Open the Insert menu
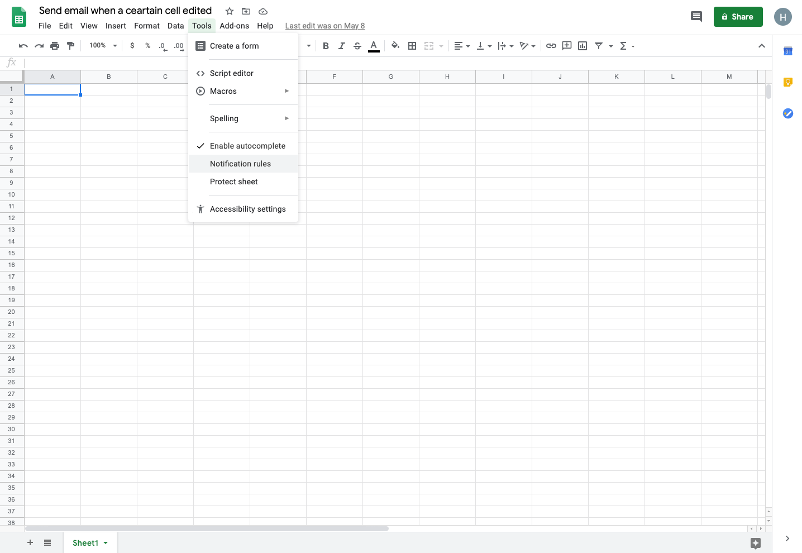802x553 pixels. tap(116, 26)
